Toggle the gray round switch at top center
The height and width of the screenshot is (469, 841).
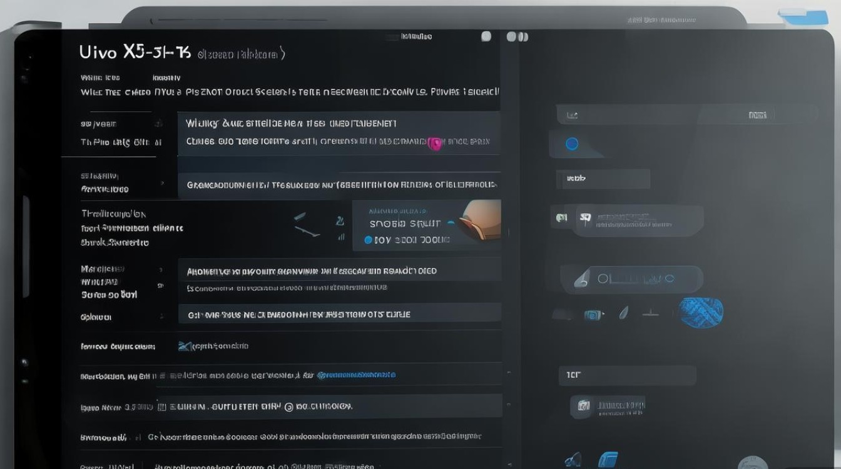(486, 37)
